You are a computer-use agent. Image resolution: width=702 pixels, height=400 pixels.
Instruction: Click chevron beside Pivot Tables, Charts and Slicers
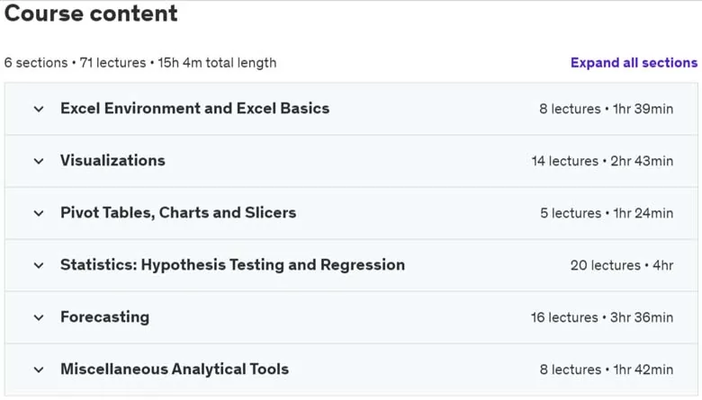(x=39, y=213)
